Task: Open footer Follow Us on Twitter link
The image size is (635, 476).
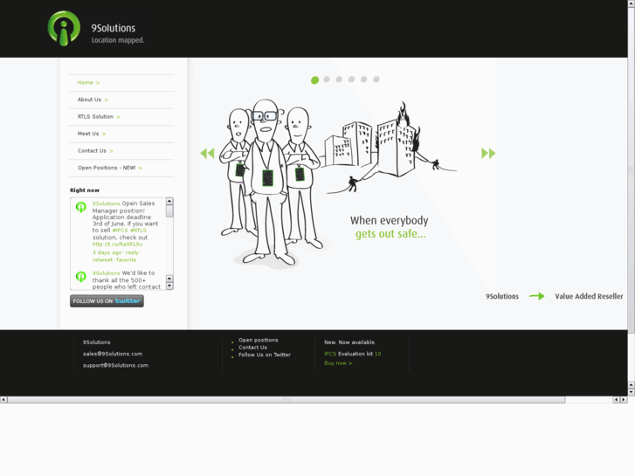Action: [x=265, y=355]
